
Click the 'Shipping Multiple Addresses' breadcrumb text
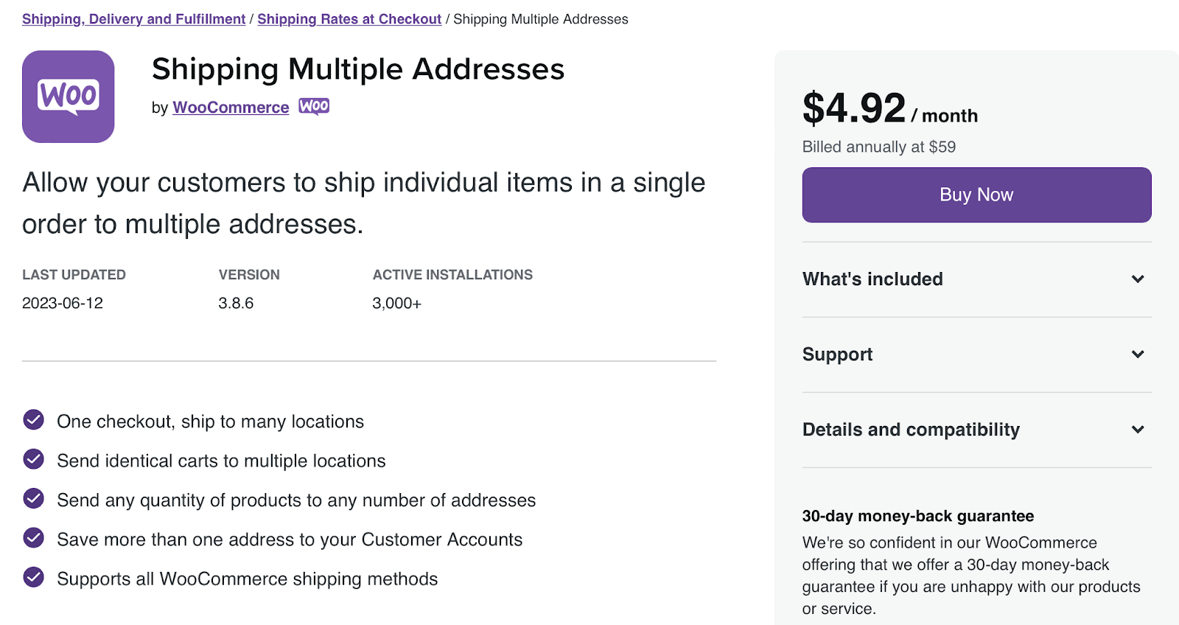(540, 19)
